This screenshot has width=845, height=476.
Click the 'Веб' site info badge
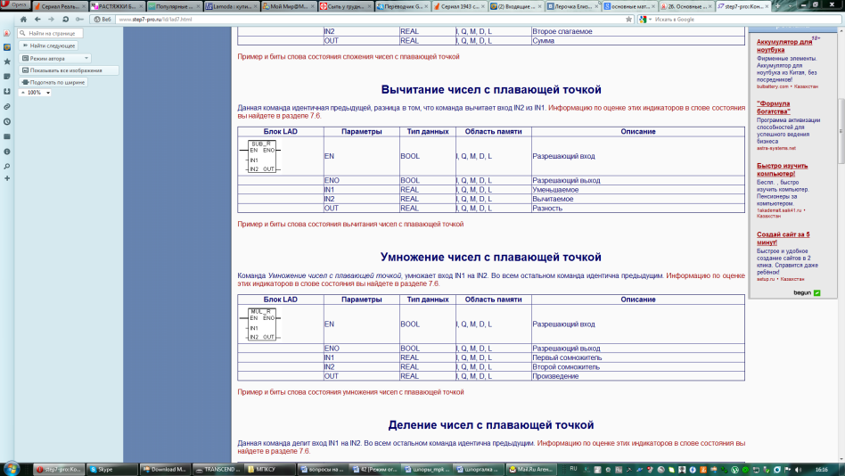point(103,20)
